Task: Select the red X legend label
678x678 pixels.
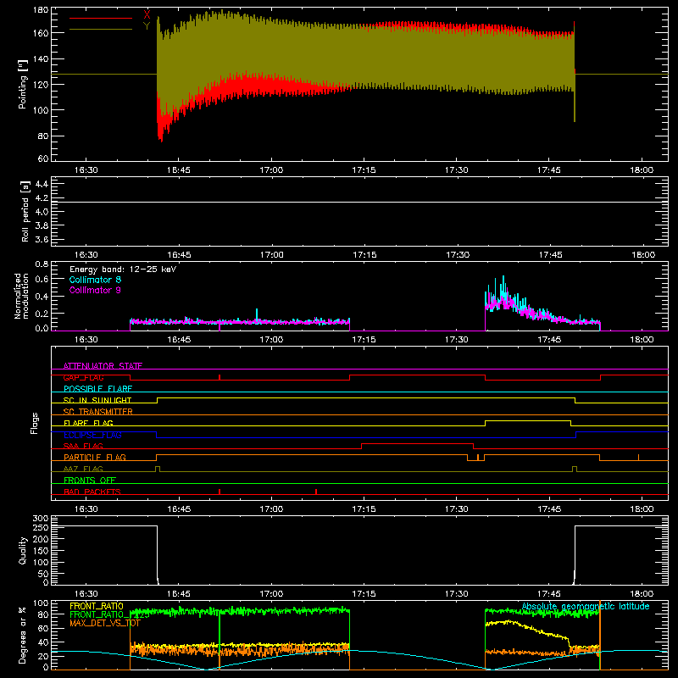Action: [x=147, y=15]
